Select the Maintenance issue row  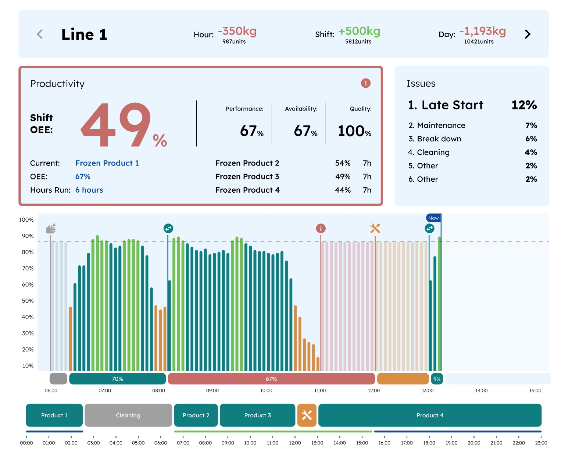tap(472, 125)
